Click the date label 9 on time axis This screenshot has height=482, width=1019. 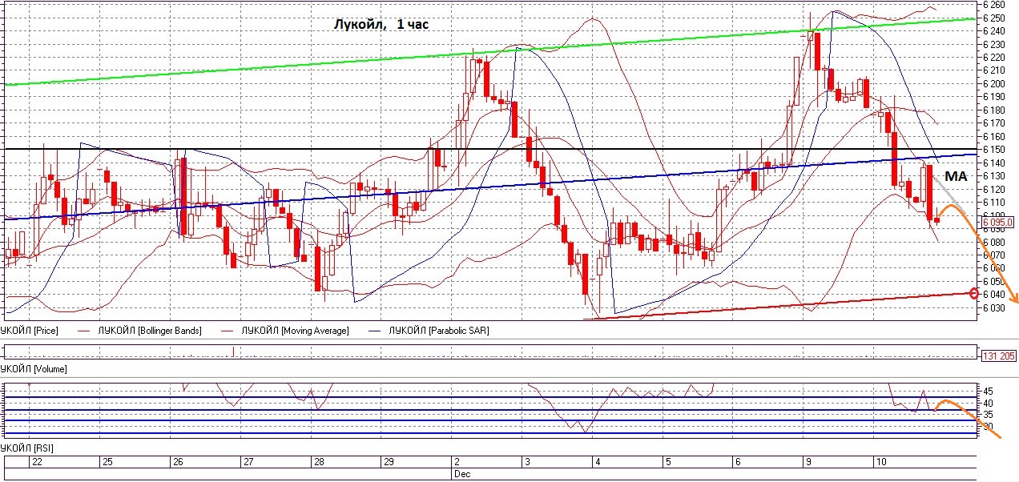[x=808, y=462]
